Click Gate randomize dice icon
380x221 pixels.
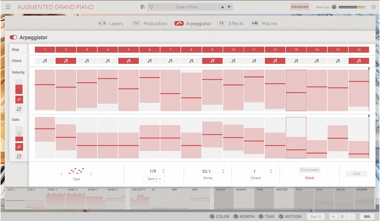[x=19, y=133]
